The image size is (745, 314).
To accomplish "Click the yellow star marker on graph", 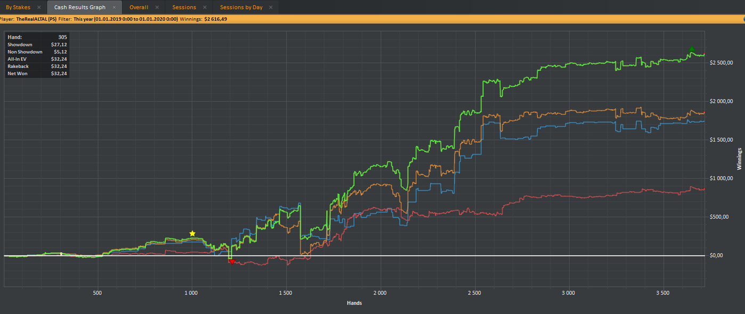I will 192,234.
